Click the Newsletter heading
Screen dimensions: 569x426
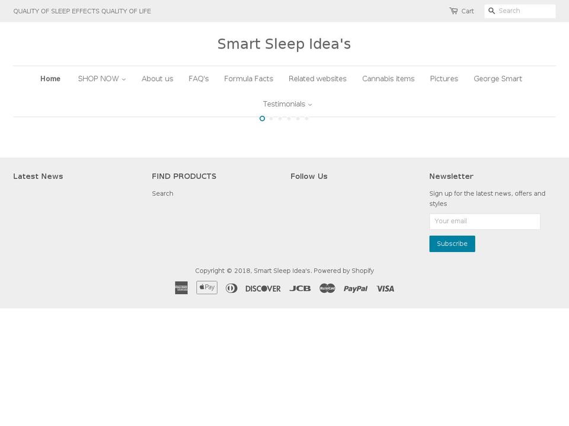[x=452, y=176]
